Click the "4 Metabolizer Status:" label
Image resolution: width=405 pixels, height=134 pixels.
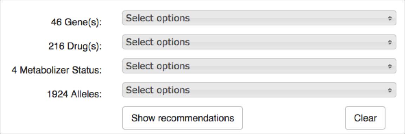[57, 70]
